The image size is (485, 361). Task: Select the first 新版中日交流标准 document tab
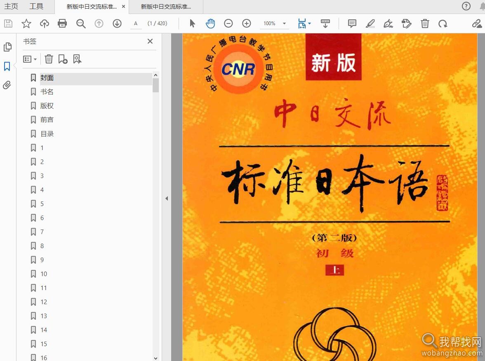[x=92, y=7]
